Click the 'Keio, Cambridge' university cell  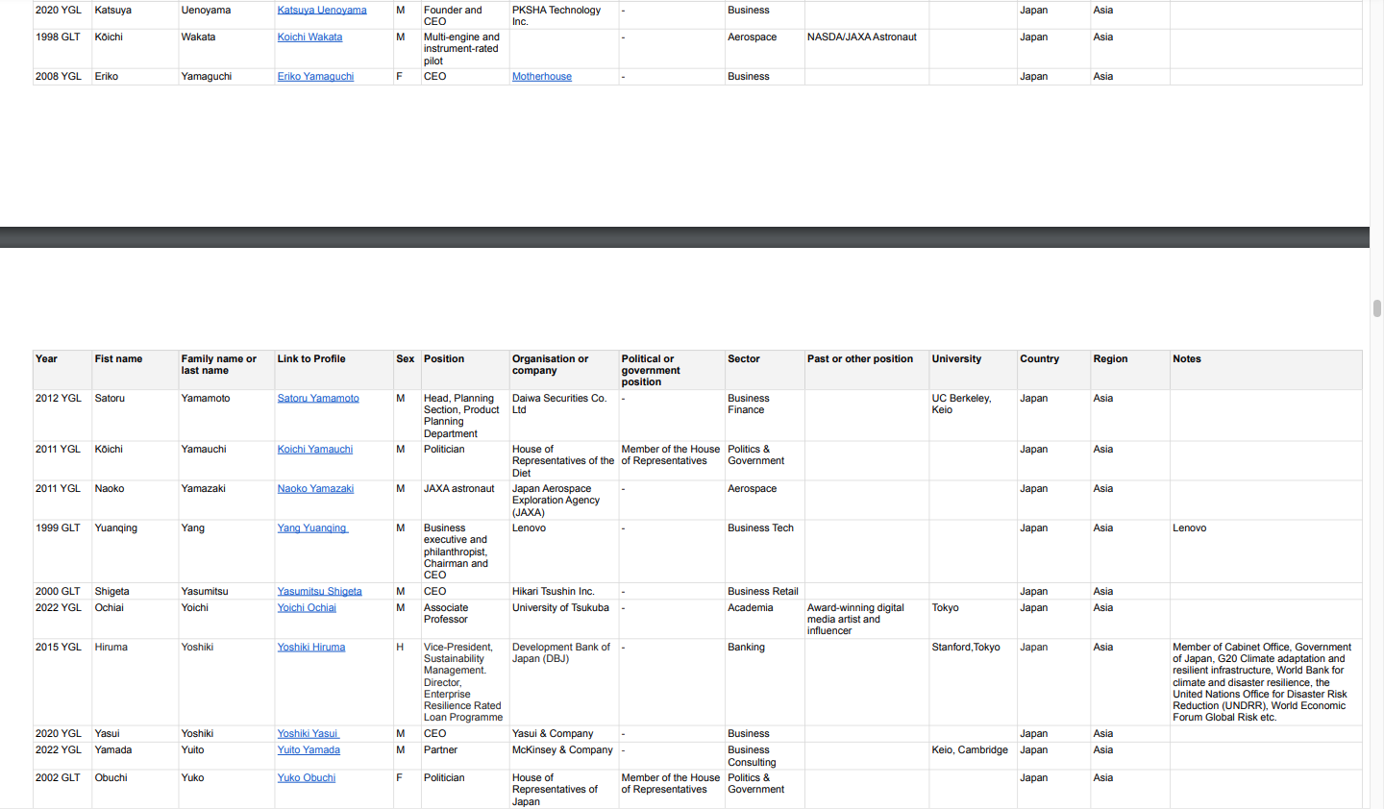click(x=973, y=756)
